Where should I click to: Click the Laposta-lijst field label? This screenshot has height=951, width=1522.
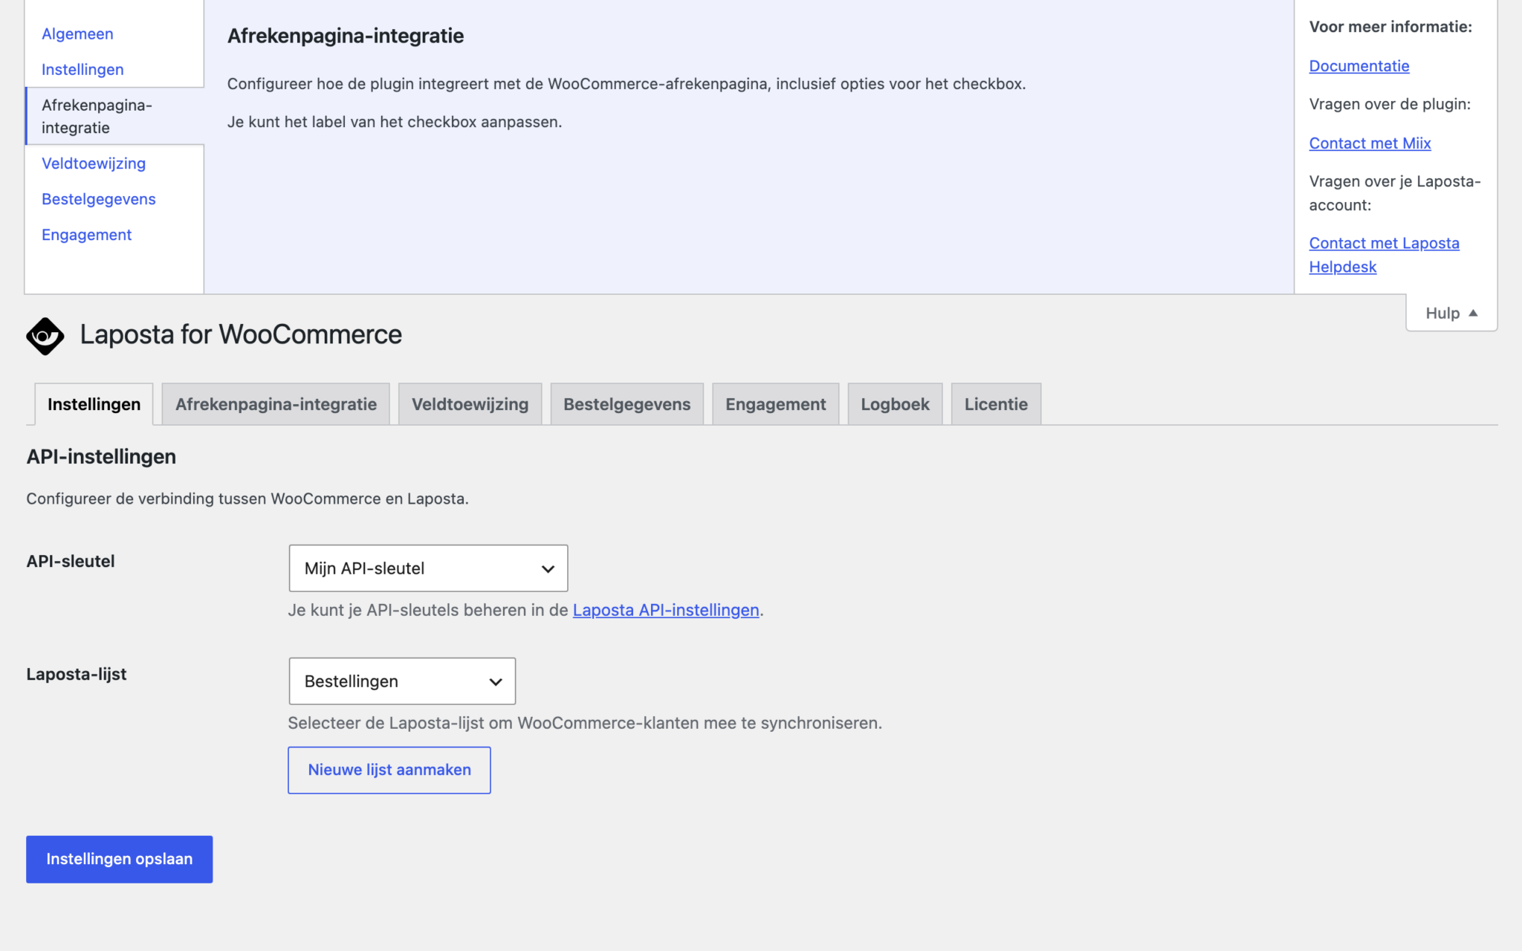pyautogui.click(x=77, y=675)
